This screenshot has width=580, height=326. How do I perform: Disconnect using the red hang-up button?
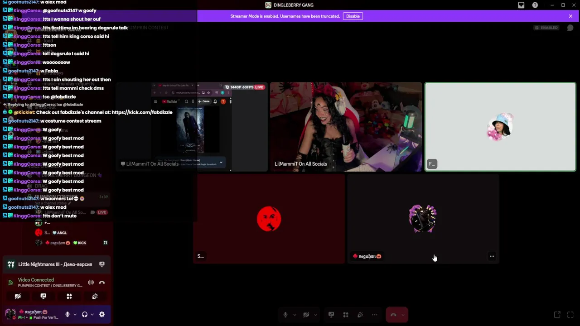[x=393, y=315]
